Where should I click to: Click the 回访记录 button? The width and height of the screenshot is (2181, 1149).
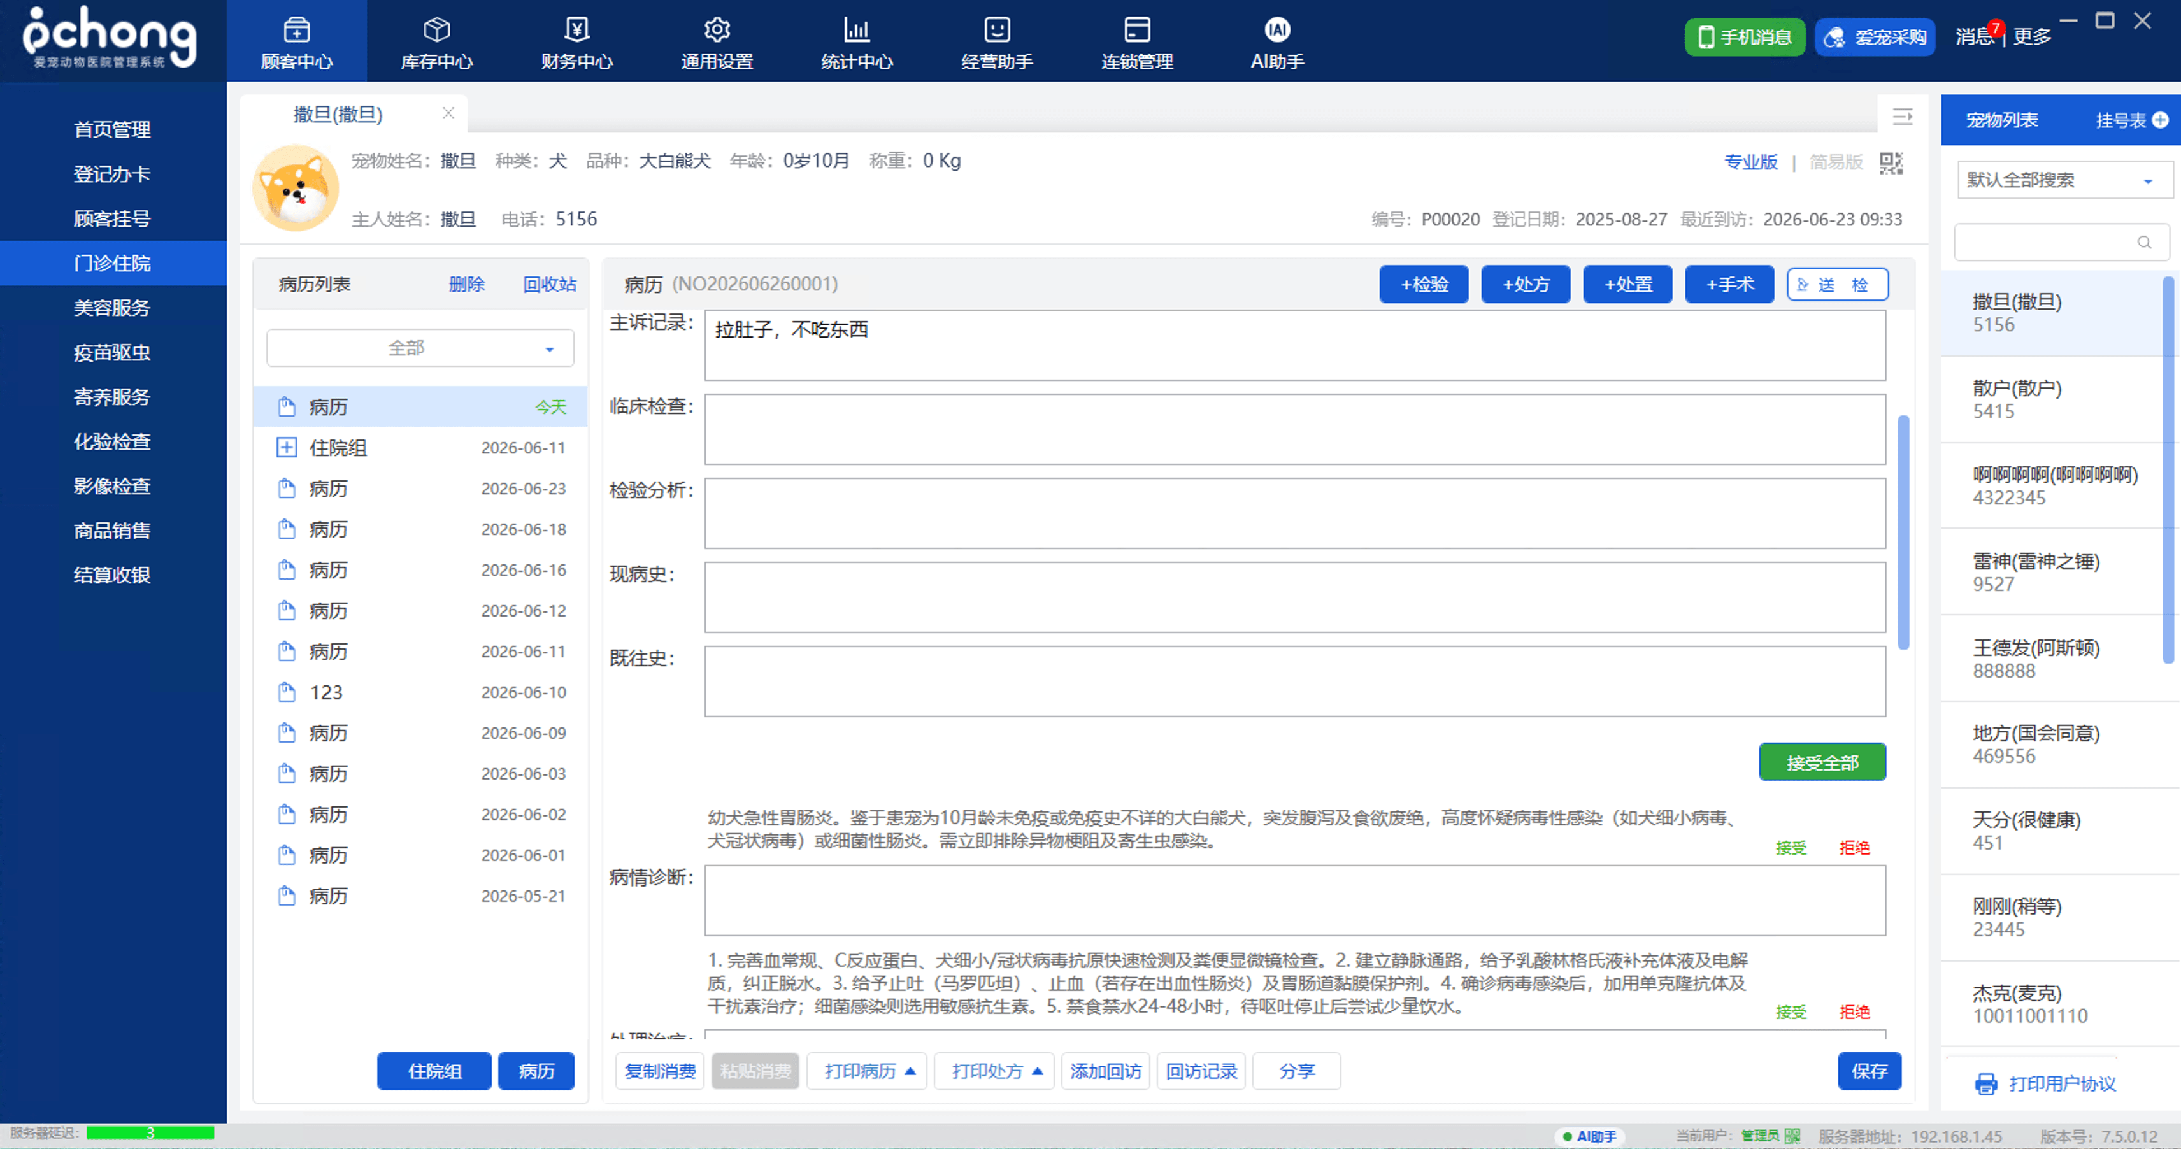pos(1201,1071)
